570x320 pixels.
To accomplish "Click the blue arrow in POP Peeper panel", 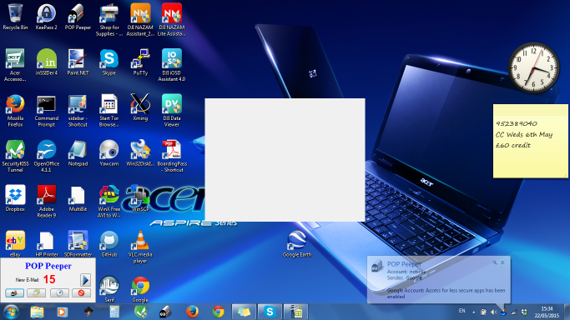I will [85, 280].
